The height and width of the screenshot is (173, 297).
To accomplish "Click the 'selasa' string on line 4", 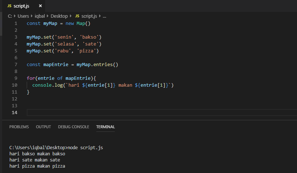I will coord(66,44).
